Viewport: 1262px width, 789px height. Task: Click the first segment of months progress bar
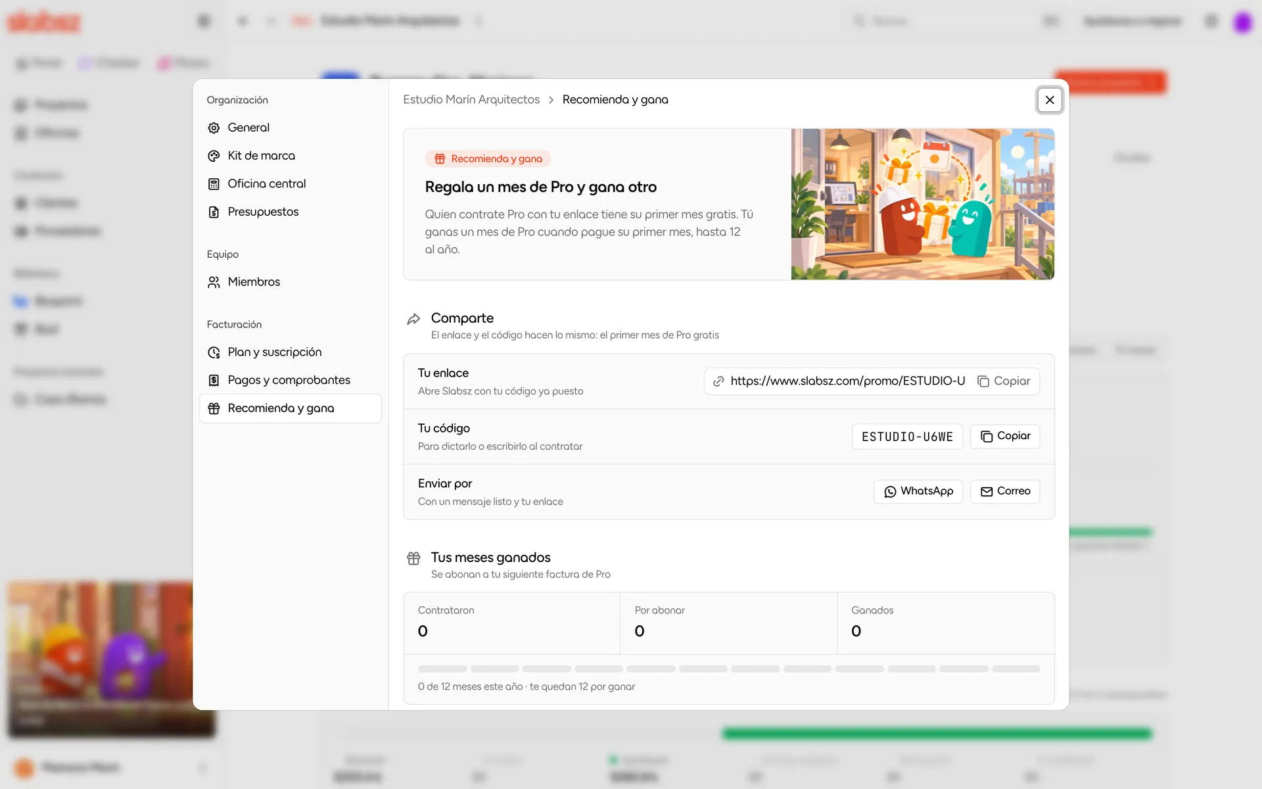point(442,669)
